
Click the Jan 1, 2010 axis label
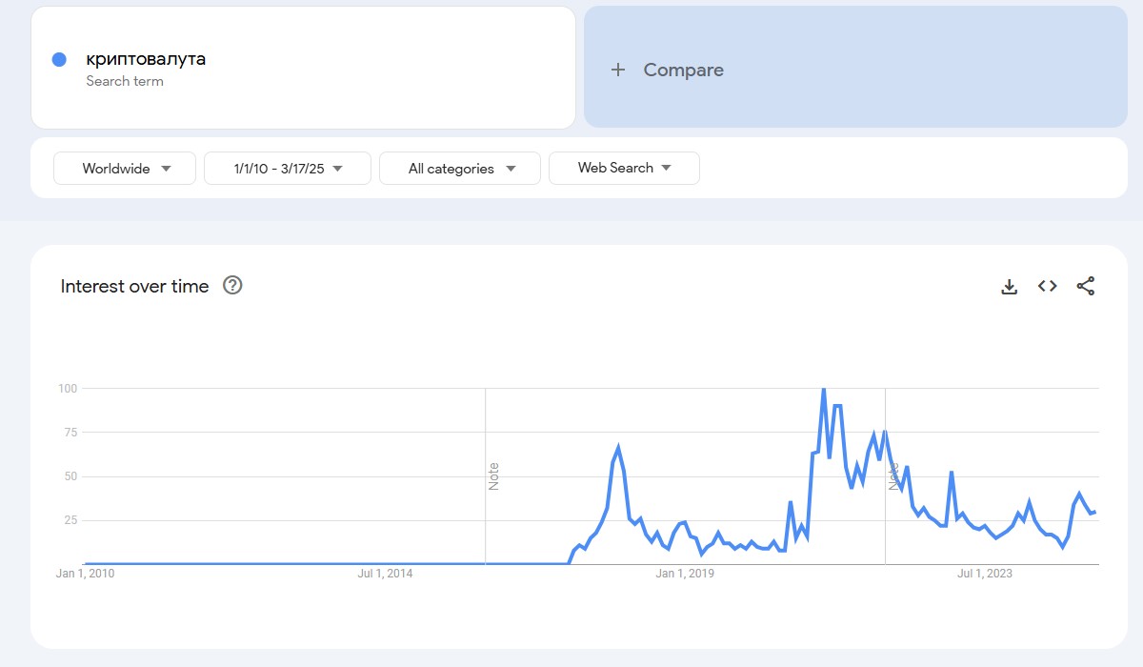pyautogui.click(x=84, y=574)
